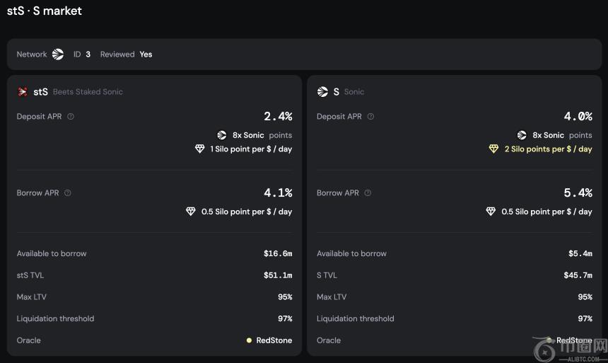Click the Reviewed Yes label
Viewport: 608px width, 363px height.
click(126, 54)
